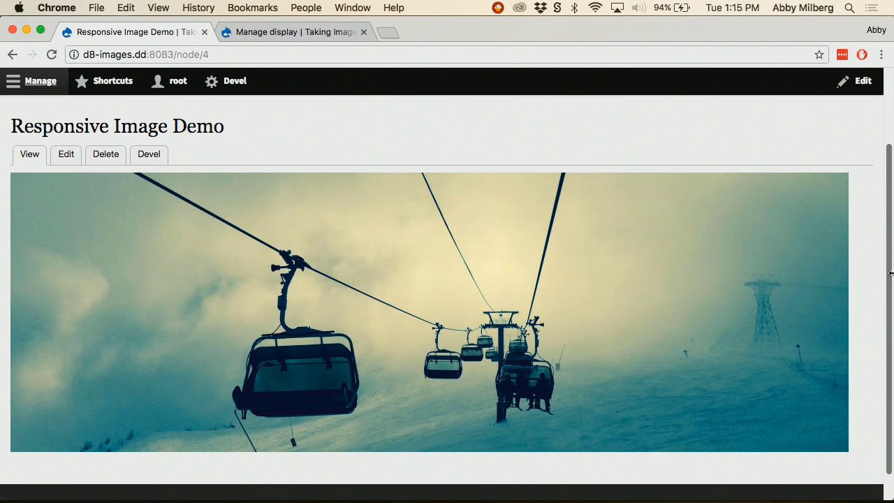Bookmark this page with the star icon
This screenshot has height=503, width=894.
(819, 54)
